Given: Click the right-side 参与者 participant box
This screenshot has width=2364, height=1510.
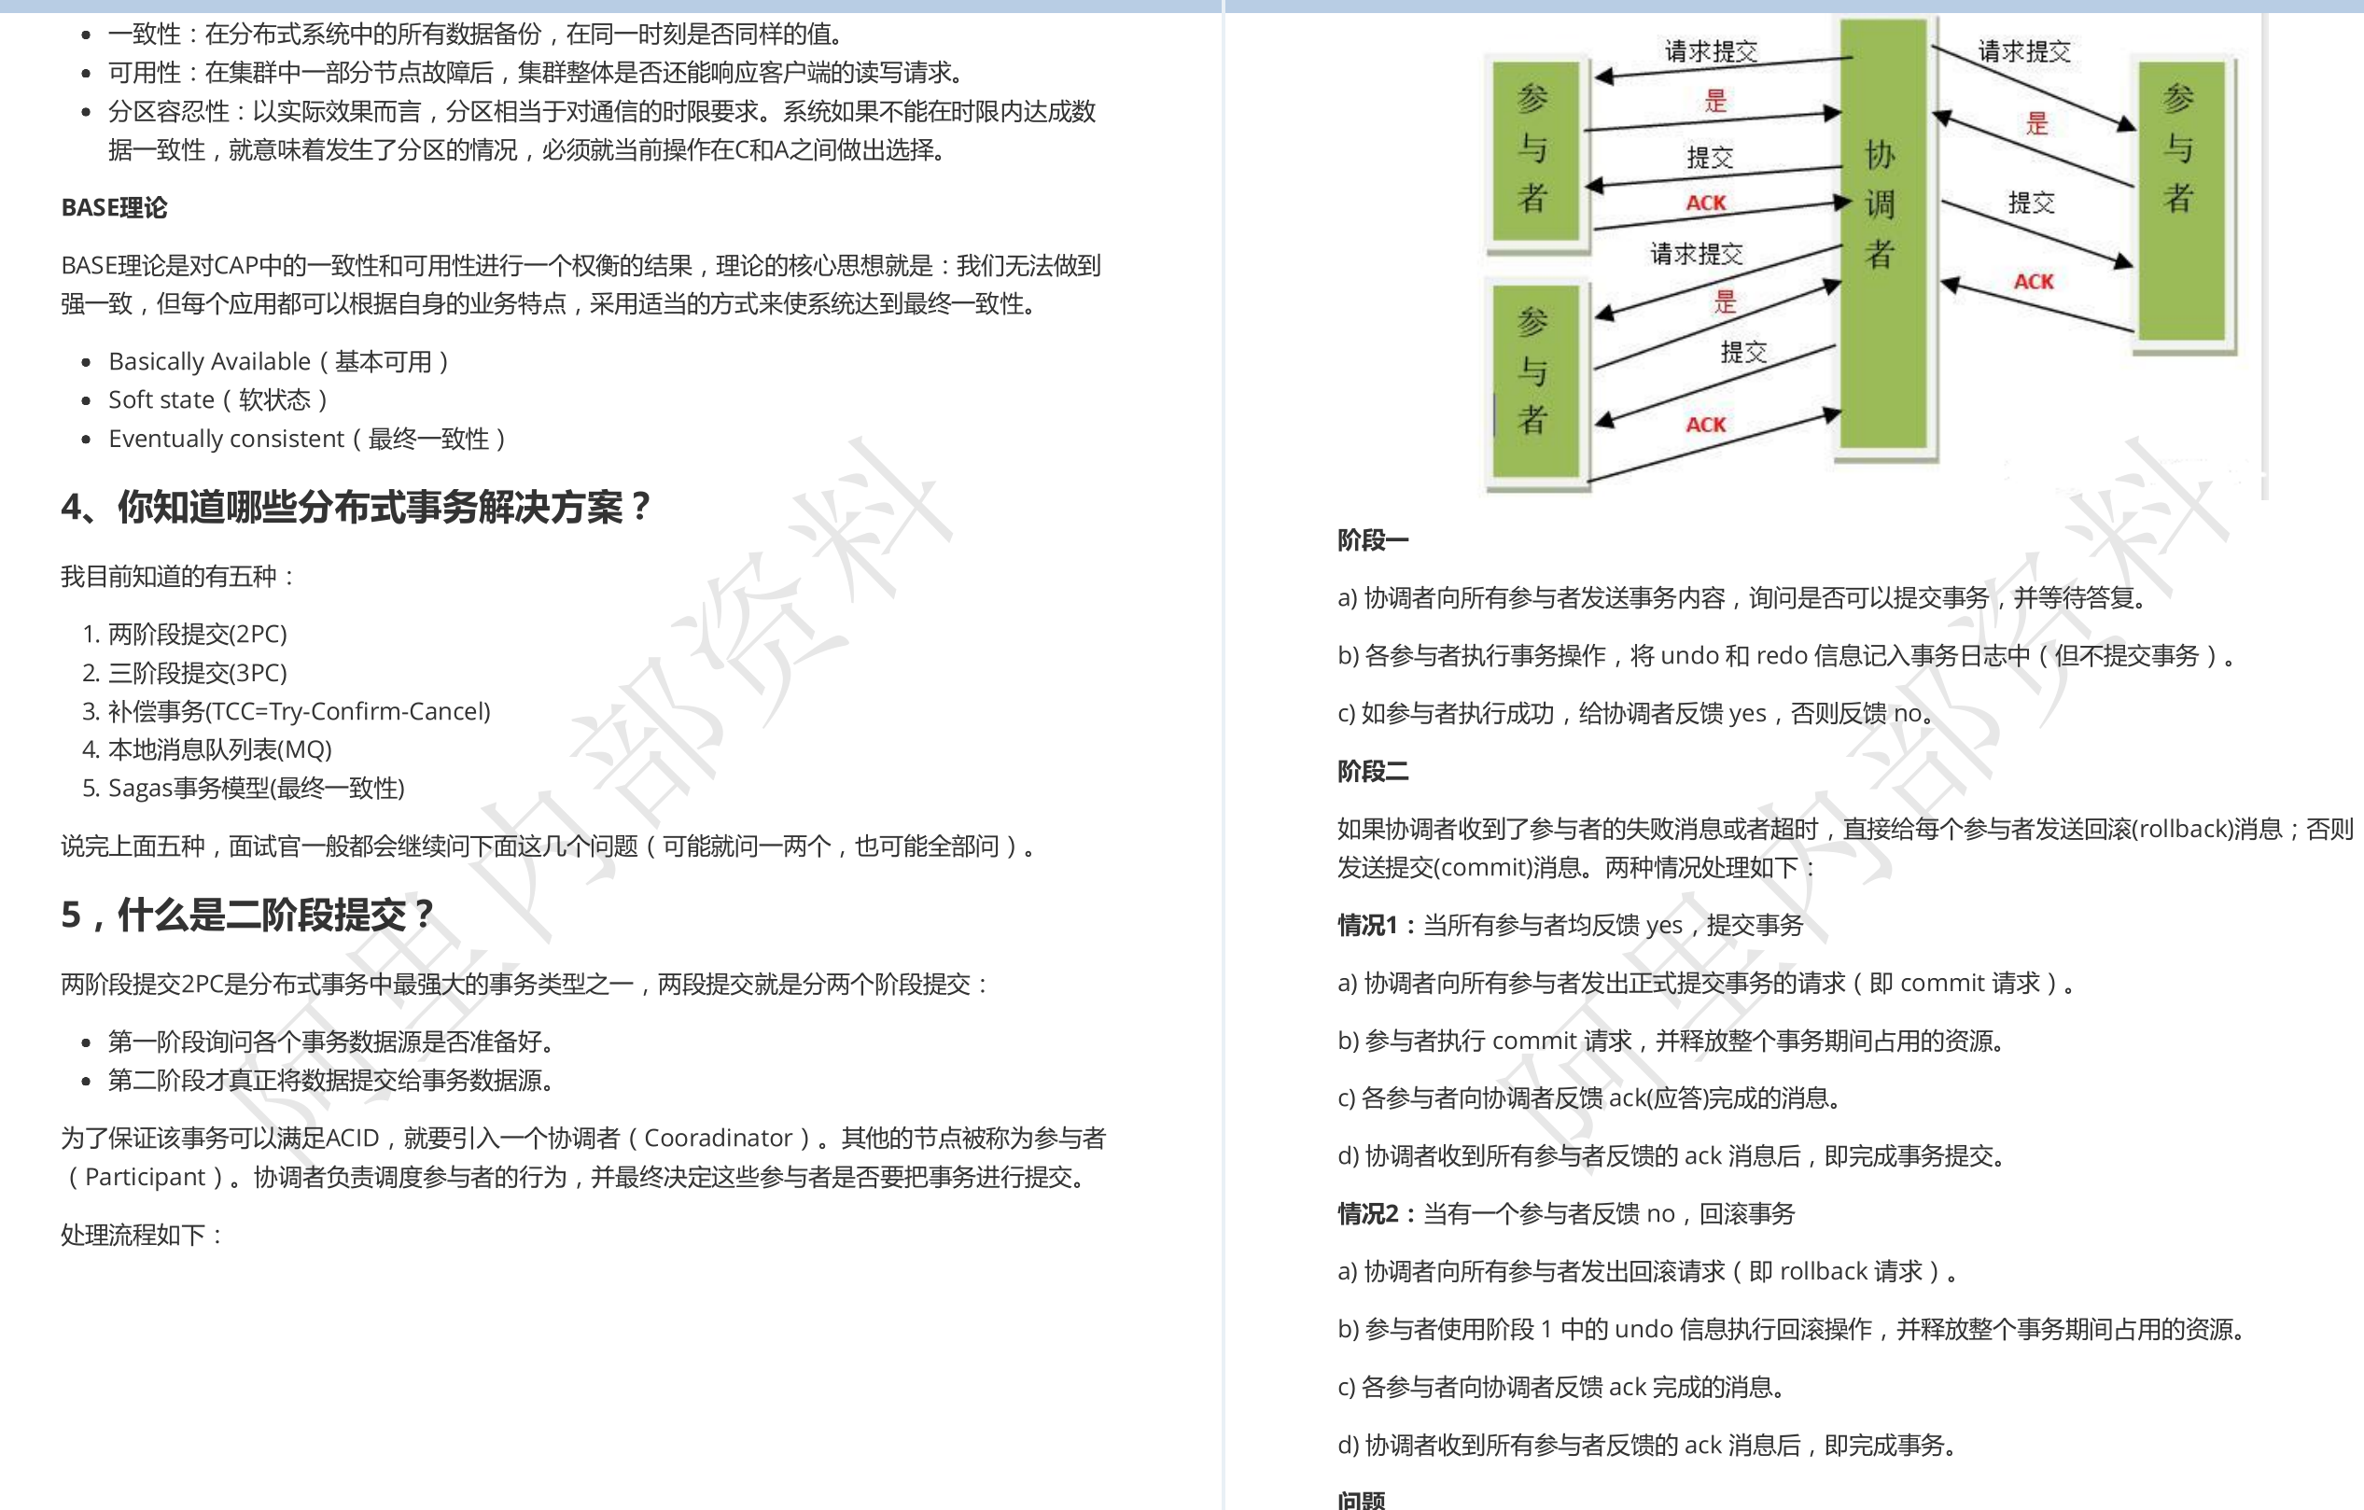Looking at the screenshot, I should pos(2181,202).
